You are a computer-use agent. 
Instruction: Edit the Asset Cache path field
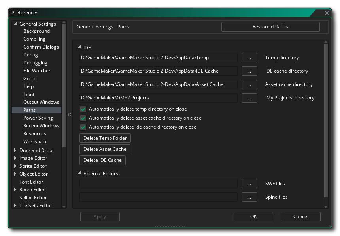click(159, 85)
